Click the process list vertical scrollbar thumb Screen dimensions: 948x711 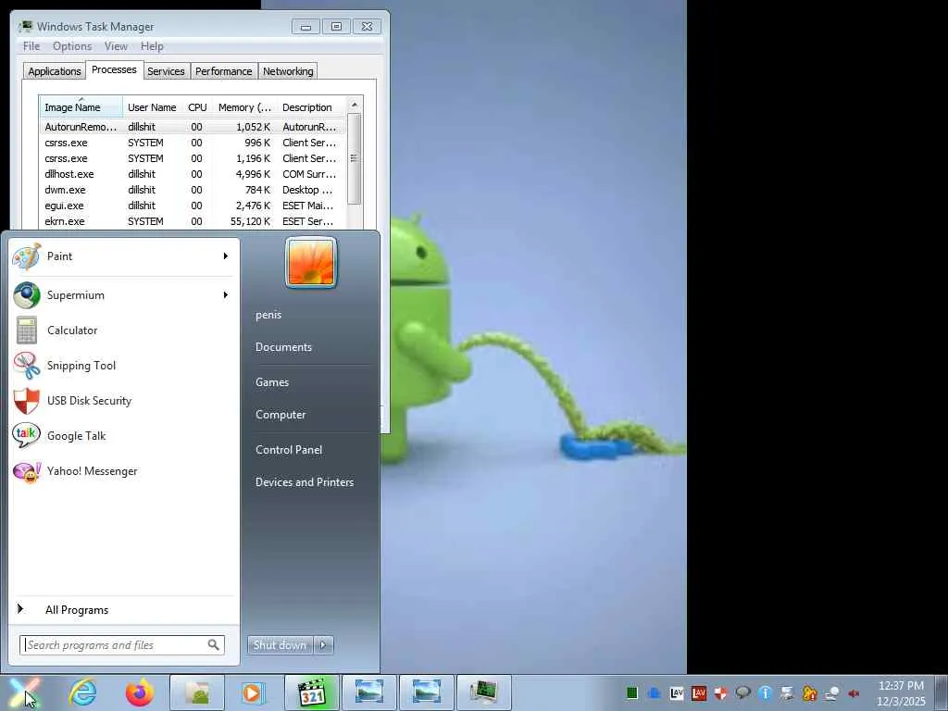(x=355, y=159)
